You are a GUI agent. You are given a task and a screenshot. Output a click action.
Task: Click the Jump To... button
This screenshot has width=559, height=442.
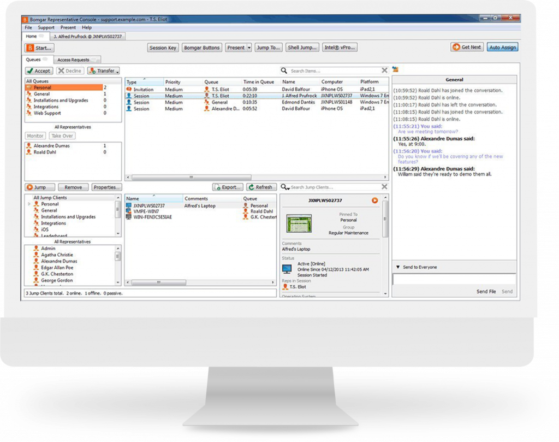269,48
